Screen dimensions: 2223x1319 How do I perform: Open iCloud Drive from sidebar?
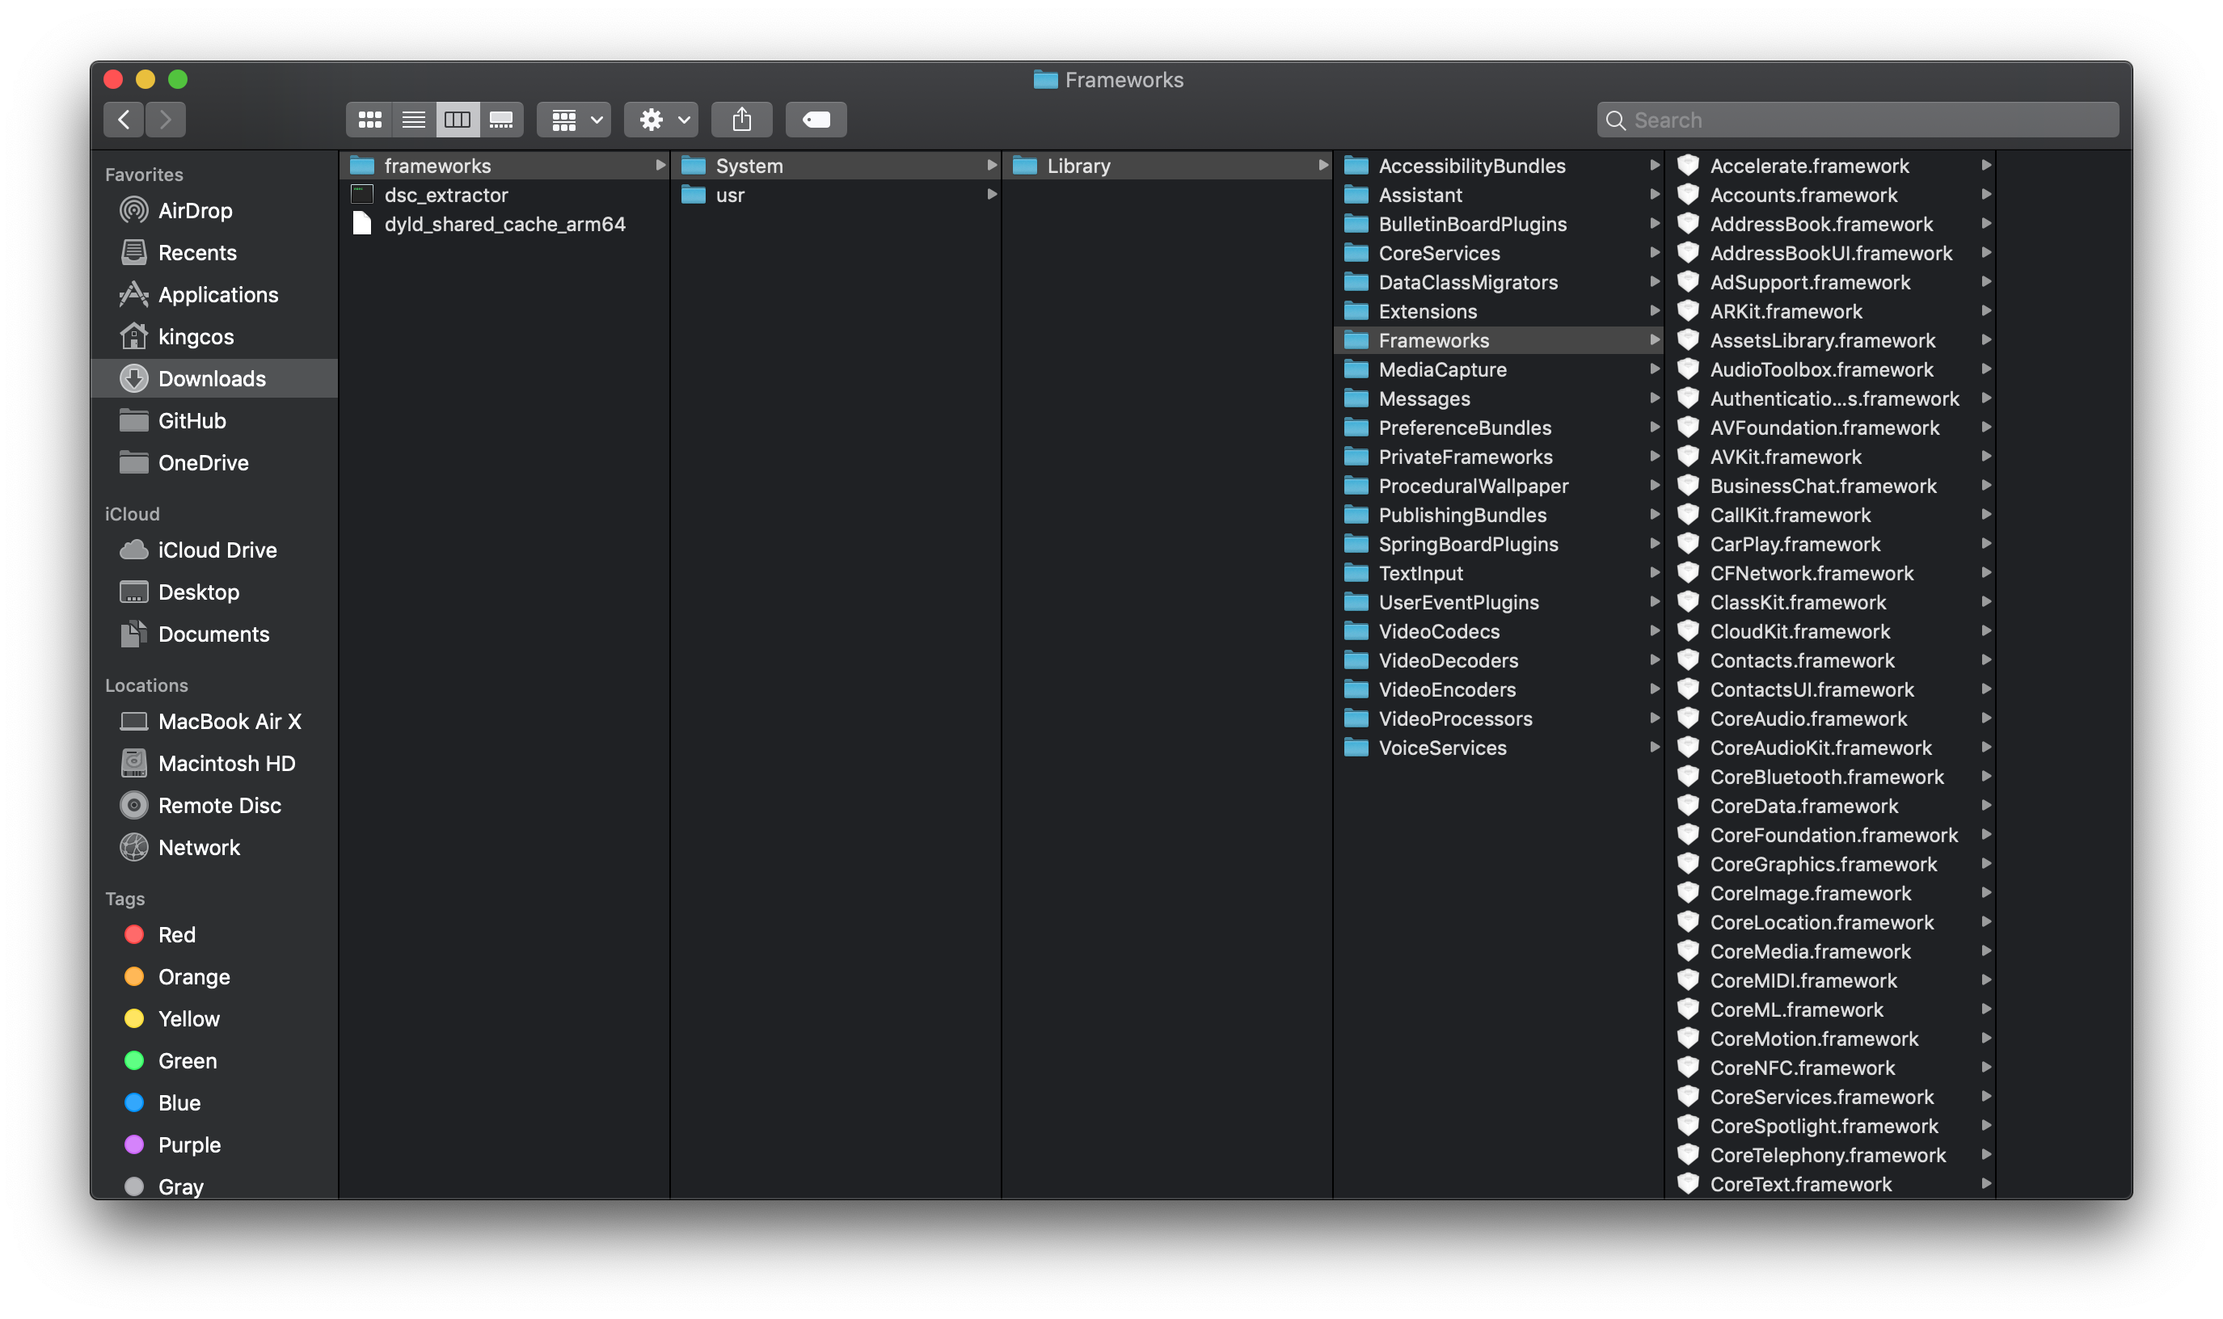pos(217,550)
